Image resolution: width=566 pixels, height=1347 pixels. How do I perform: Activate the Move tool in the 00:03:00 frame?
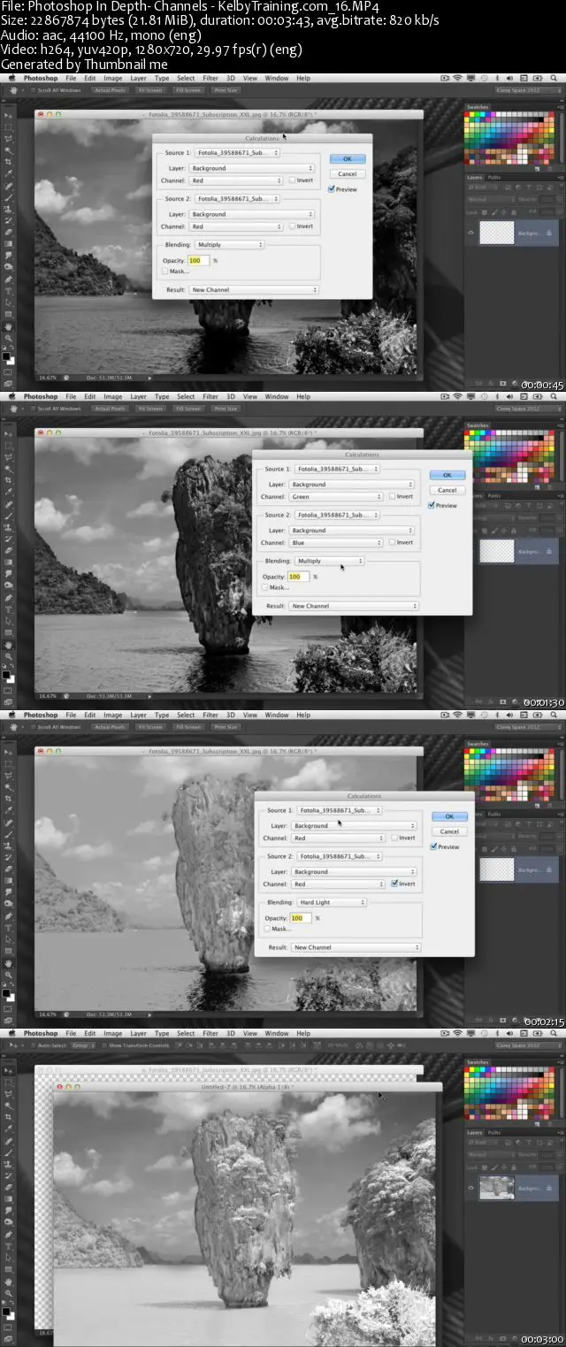coord(9,1071)
